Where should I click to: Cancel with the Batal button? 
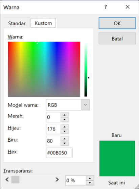[117, 39]
